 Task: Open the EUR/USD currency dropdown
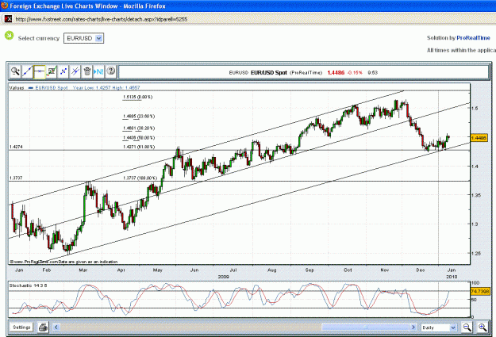84,38
